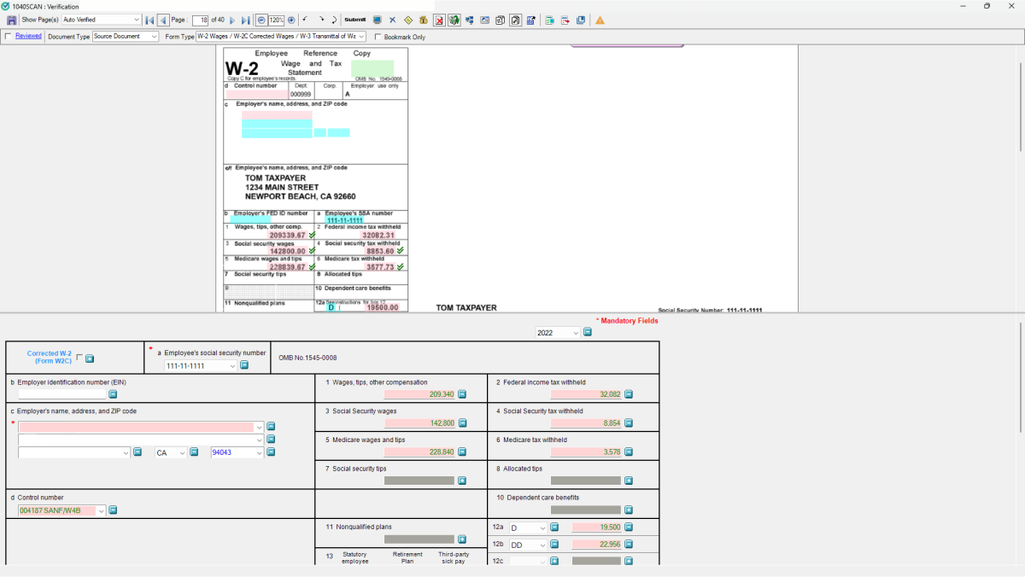Click the blue X toolbar icon

[x=392, y=20]
